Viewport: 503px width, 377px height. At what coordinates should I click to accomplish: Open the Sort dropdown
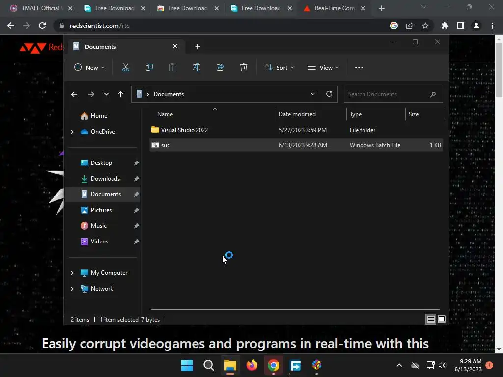click(279, 67)
